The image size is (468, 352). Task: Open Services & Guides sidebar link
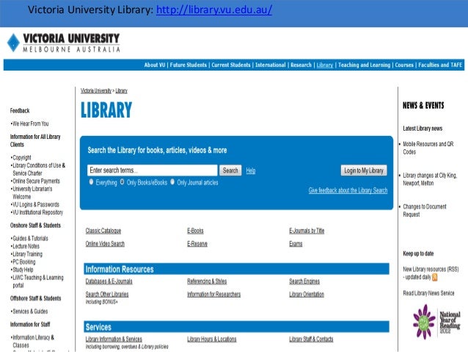coord(30,312)
